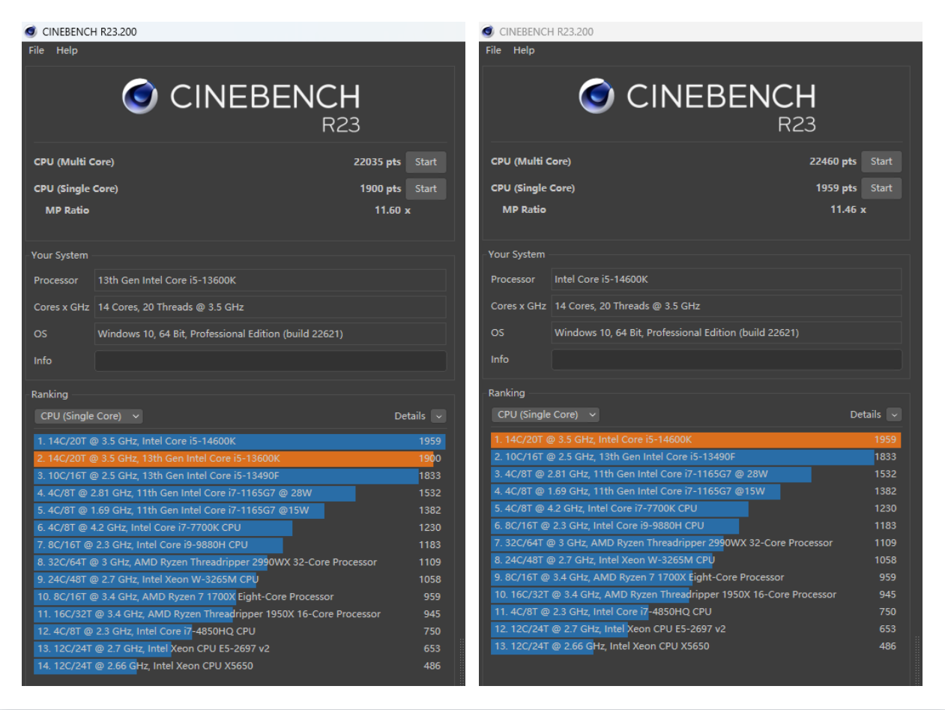The width and height of the screenshot is (945, 710).
Task: Select i7-1165G7 @ 28W row, right window
Action: (696, 475)
